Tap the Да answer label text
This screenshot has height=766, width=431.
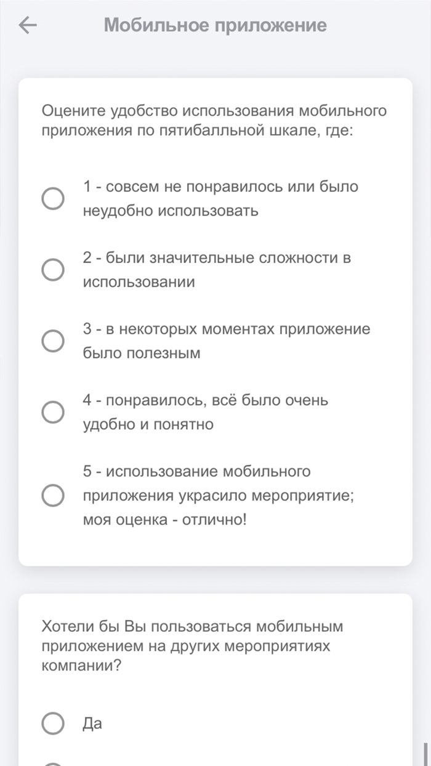92,724
